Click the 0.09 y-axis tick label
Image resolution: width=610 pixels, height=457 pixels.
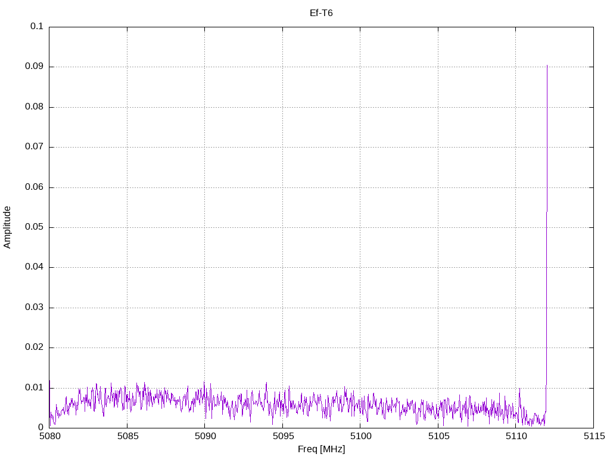[35, 67]
